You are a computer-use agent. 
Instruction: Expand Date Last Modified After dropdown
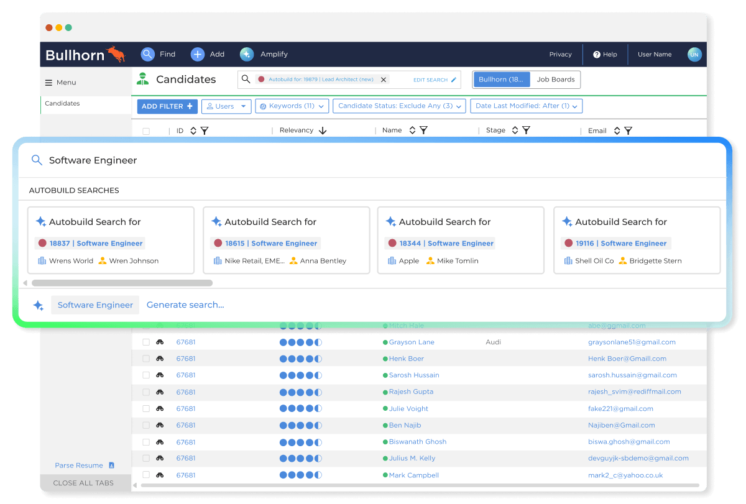(527, 106)
